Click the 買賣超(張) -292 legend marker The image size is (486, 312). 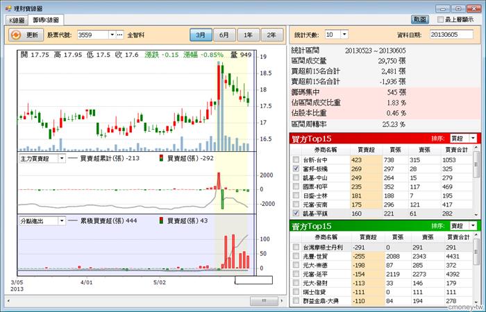pyautogui.click(x=161, y=158)
